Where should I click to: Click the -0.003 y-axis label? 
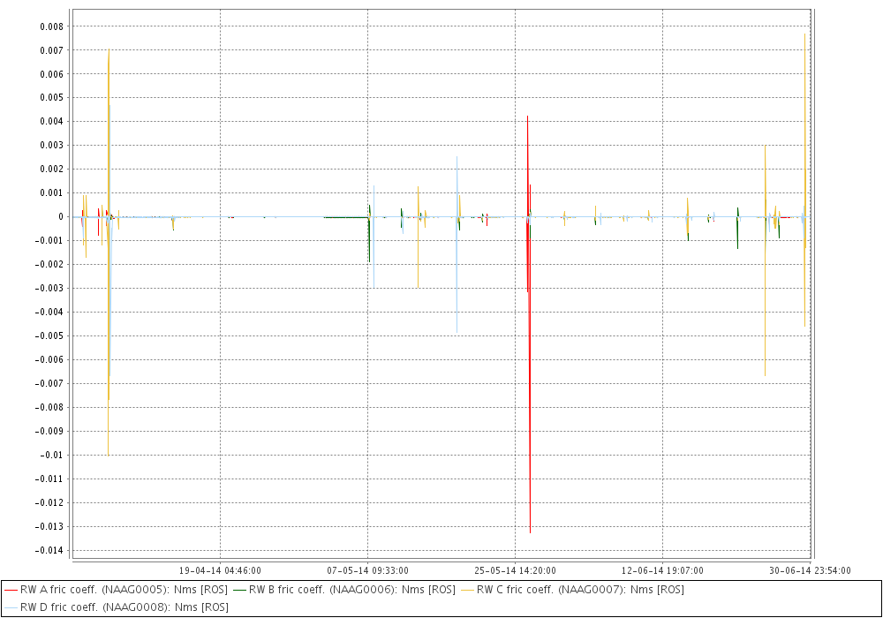click(49, 288)
